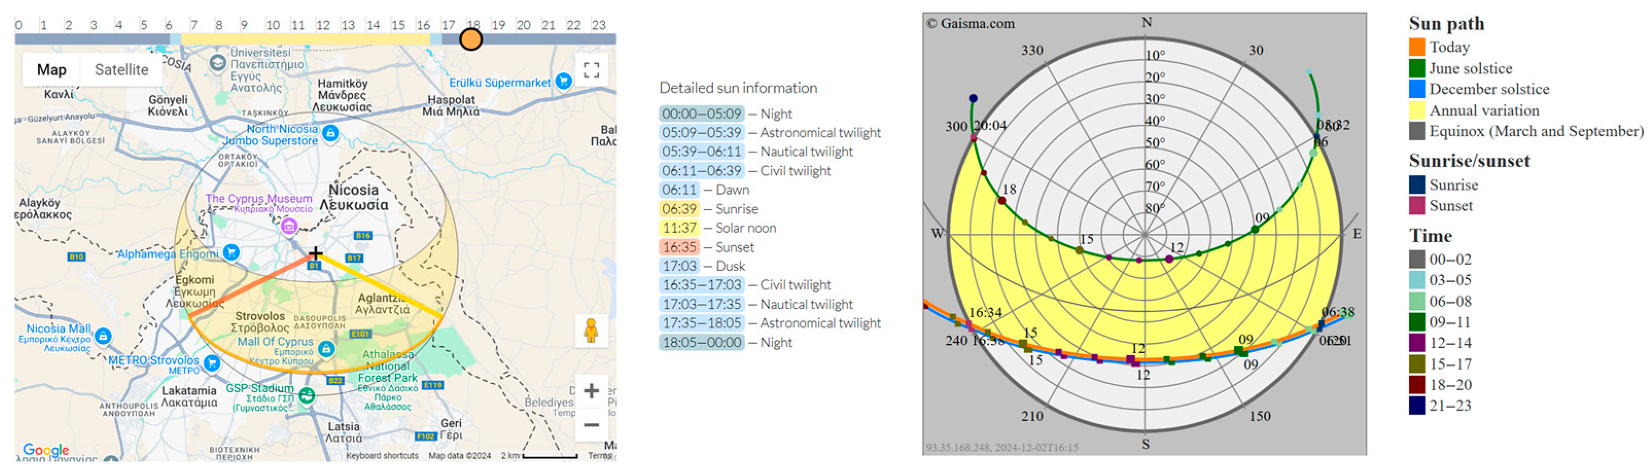Viewport: 1650px width, 476px height.
Task: Click the Equinox legend gray swatch
Action: 1417,131
